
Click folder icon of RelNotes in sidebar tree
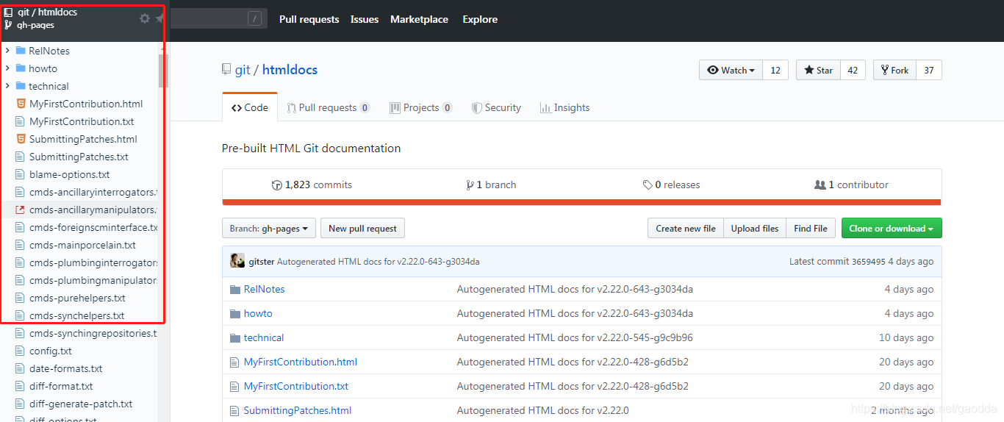[21, 51]
